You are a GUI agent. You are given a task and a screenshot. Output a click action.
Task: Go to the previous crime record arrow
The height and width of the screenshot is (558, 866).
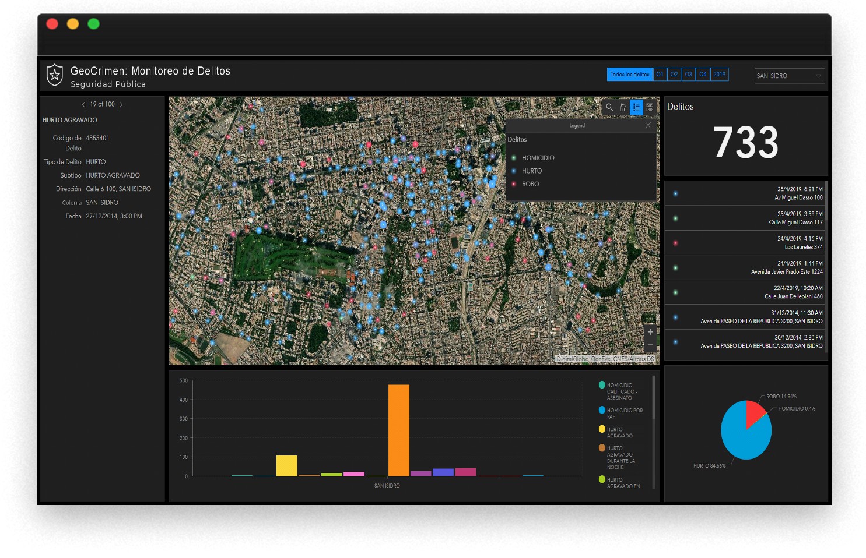tap(84, 105)
